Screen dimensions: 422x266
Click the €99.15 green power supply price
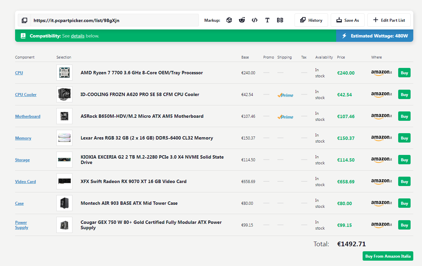345,225
